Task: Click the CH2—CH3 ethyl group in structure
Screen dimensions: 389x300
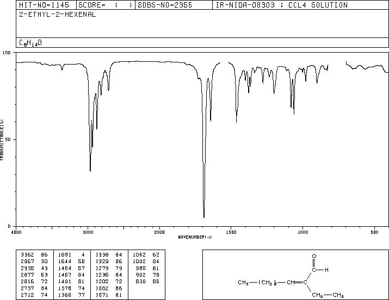Action: (328, 295)
